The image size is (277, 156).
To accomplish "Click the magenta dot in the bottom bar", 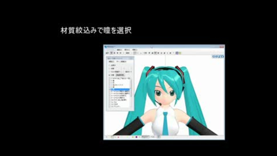I will (136, 137).
